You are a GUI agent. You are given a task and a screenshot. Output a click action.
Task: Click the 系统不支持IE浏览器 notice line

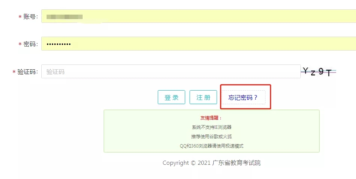(211, 127)
